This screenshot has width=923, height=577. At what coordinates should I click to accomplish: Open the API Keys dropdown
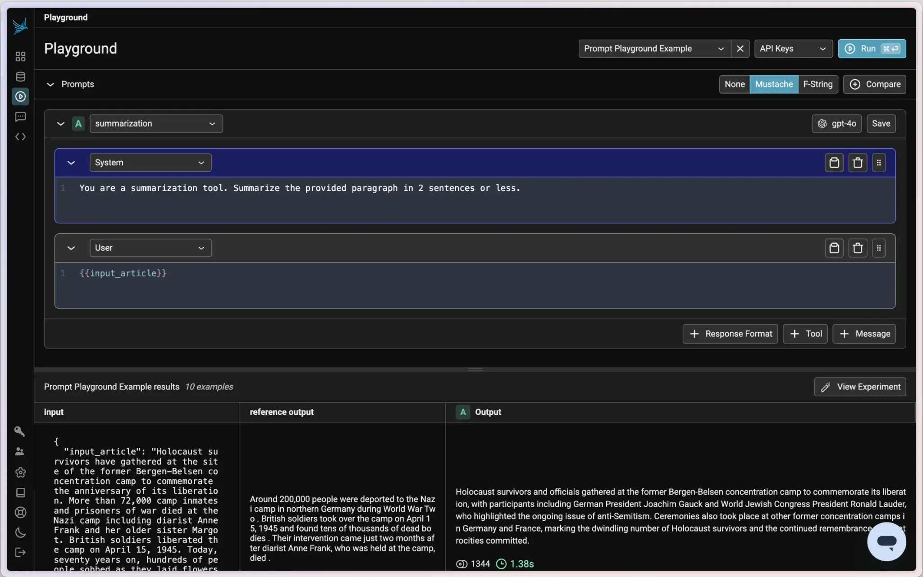[x=792, y=49]
